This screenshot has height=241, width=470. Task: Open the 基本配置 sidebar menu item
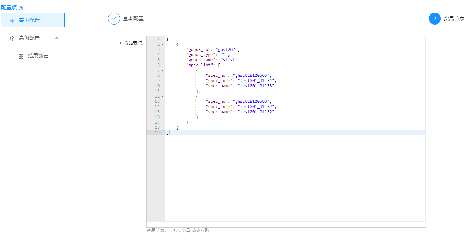pyautogui.click(x=29, y=20)
